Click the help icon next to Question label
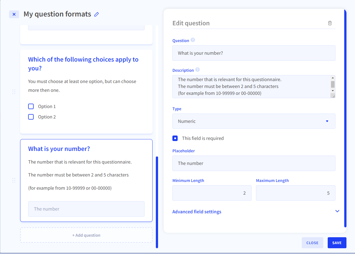This screenshot has width=355, height=254. click(x=193, y=40)
